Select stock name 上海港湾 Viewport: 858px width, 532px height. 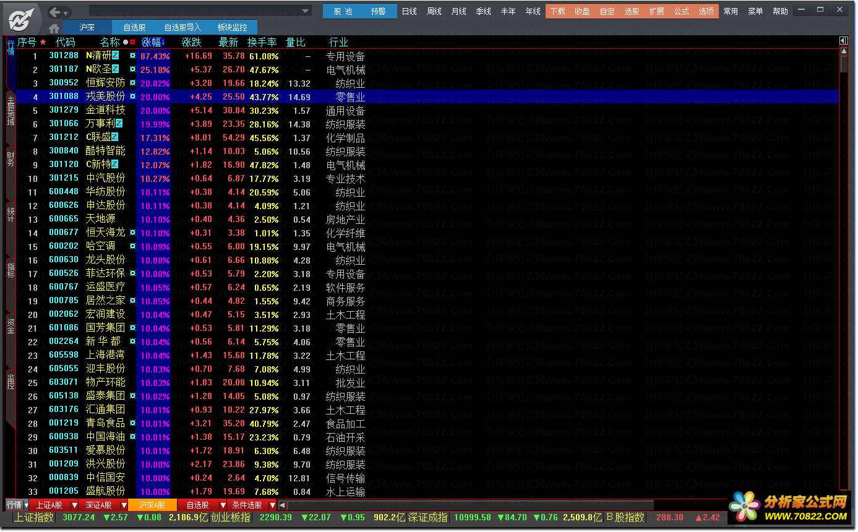(105, 355)
